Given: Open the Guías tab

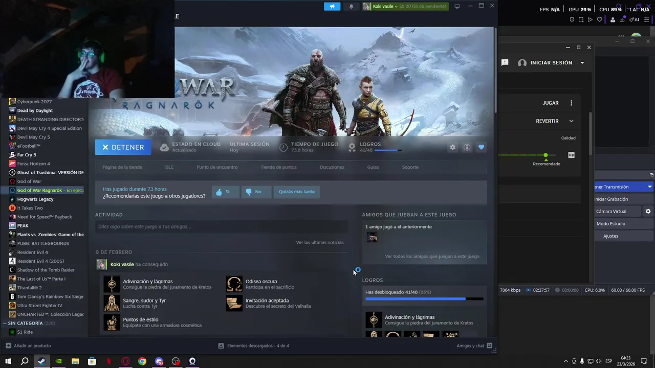Looking at the screenshot, I should click(x=373, y=167).
